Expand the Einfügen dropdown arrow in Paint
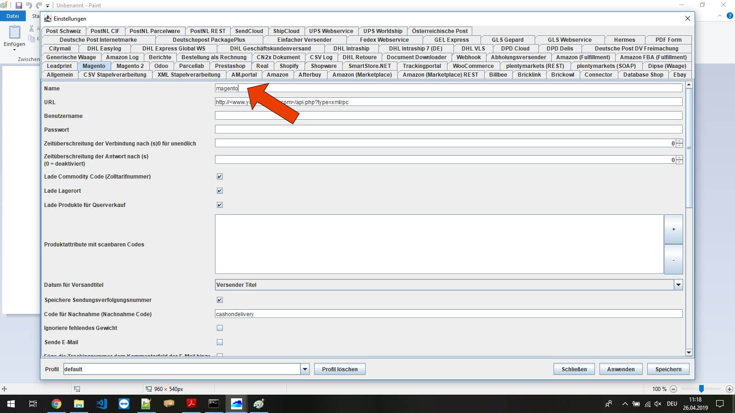This screenshot has height=413, width=735. tap(14, 50)
